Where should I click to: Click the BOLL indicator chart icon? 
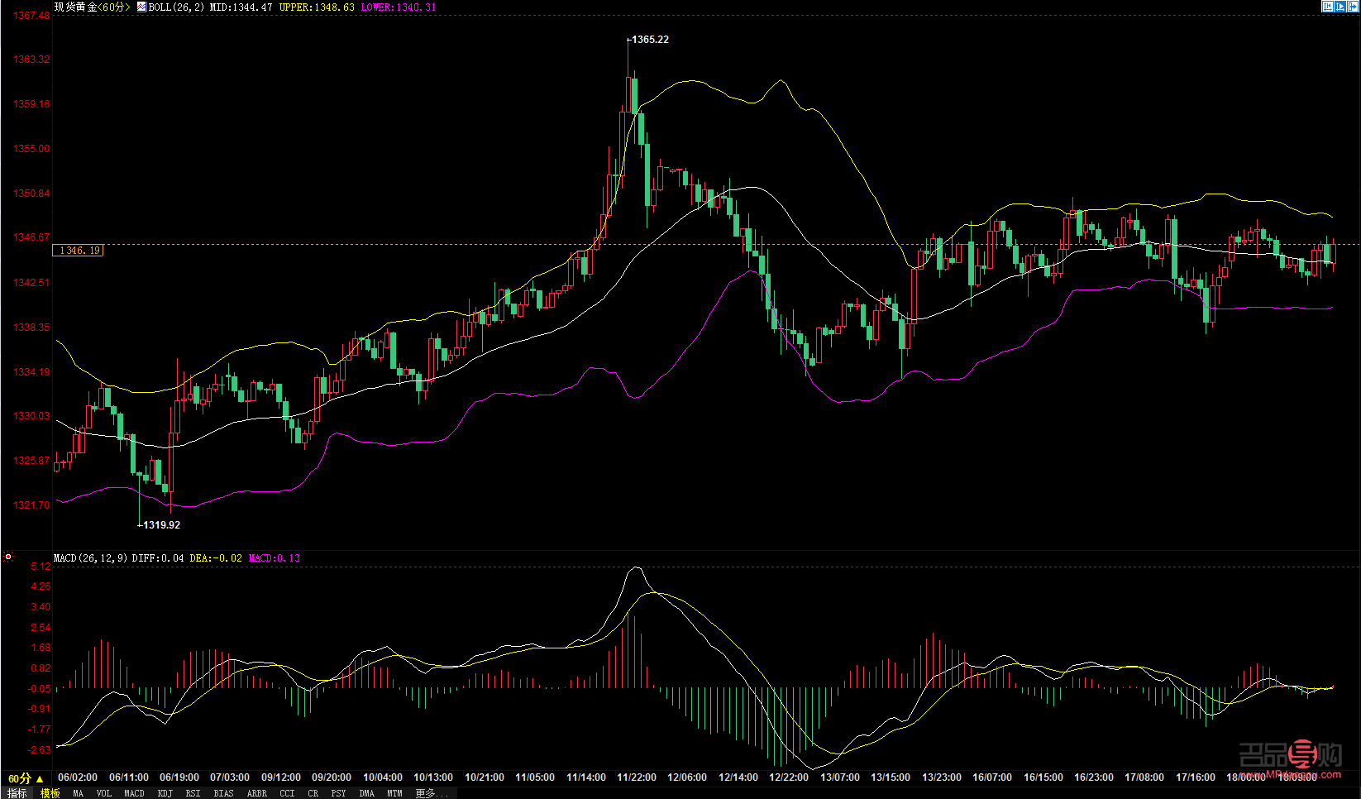[141, 7]
